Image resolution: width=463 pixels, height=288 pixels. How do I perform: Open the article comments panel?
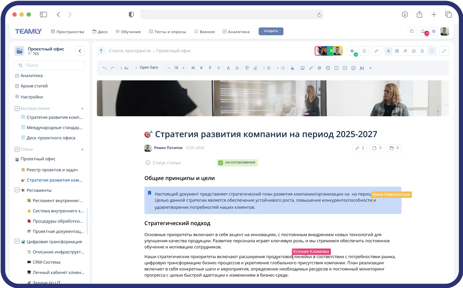(x=414, y=51)
